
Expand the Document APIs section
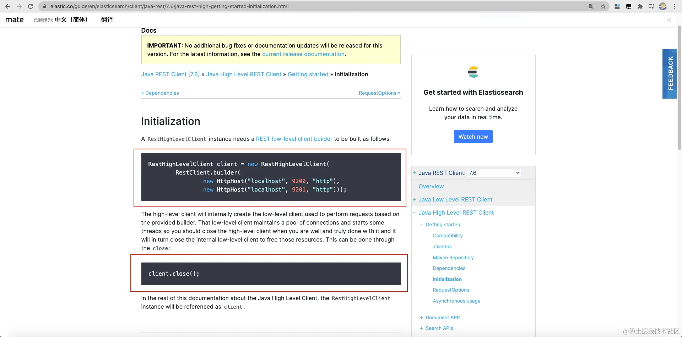click(x=421, y=317)
